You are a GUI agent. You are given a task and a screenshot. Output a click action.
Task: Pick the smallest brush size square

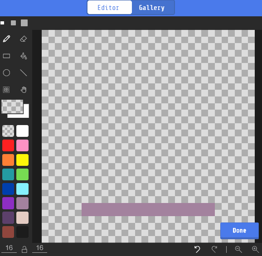(2, 23)
